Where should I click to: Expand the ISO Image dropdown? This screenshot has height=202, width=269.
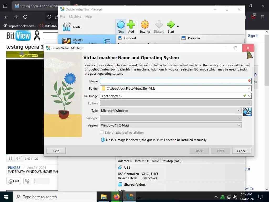coord(249,96)
